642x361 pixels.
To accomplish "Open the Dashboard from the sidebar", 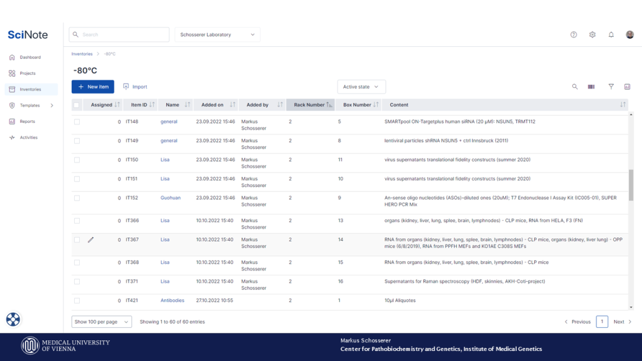I will click(x=27, y=57).
